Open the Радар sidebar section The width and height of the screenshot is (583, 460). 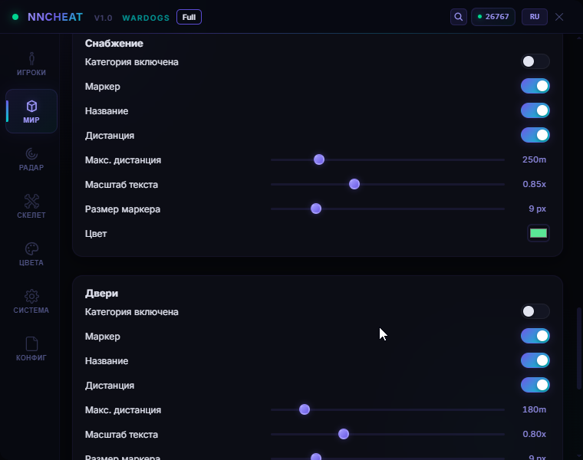31,159
